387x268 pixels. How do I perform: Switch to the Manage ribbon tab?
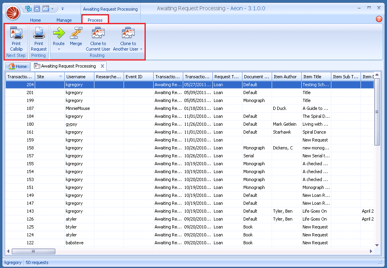click(x=64, y=20)
